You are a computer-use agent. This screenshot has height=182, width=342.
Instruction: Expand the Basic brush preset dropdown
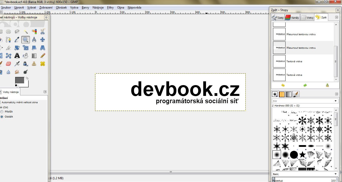point(336,174)
